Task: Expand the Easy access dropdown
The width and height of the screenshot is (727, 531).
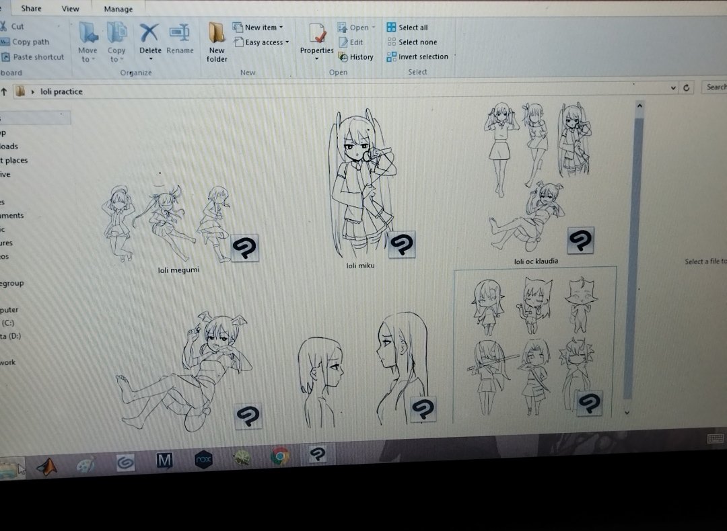Action: coord(287,42)
